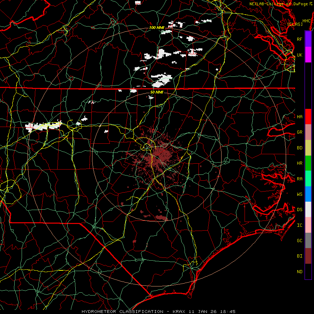314x314 pixels.
Task: Click the ND legend label
Action: coord(299,272)
